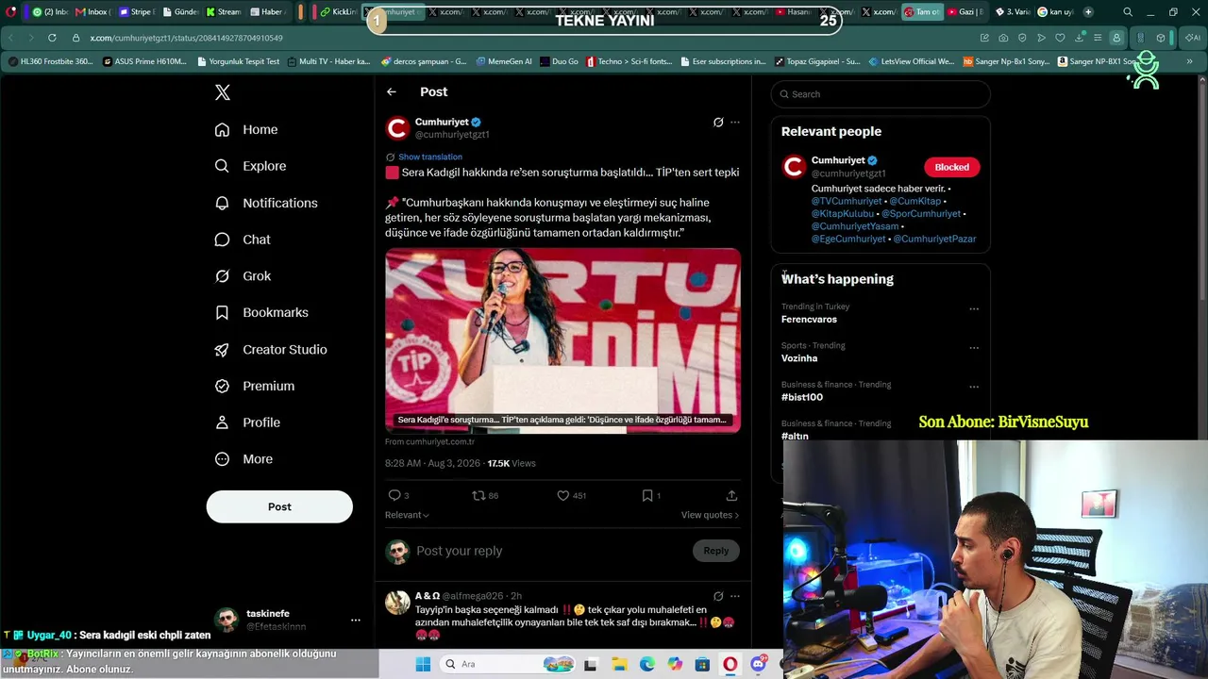Open account menu dots next to taskinefe
The image size is (1208, 679).
pyautogui.click(x=356, y=620)
